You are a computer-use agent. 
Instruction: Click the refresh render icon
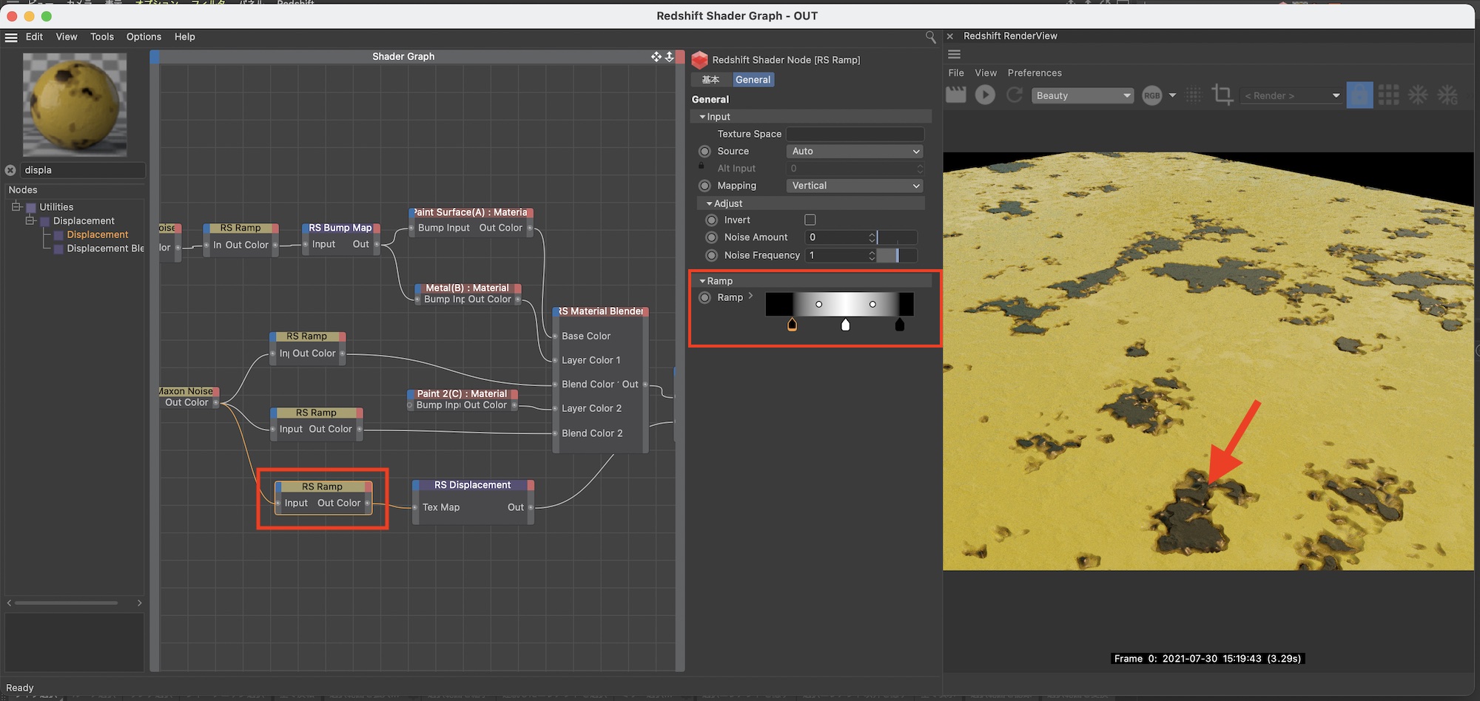[x=1015, y=95]
